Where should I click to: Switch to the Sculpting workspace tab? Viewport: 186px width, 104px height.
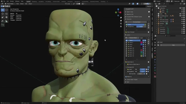[41, 1]
